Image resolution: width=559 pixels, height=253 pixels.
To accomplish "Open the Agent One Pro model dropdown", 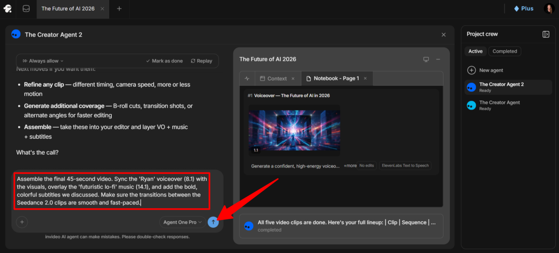I will coord(183,222).
